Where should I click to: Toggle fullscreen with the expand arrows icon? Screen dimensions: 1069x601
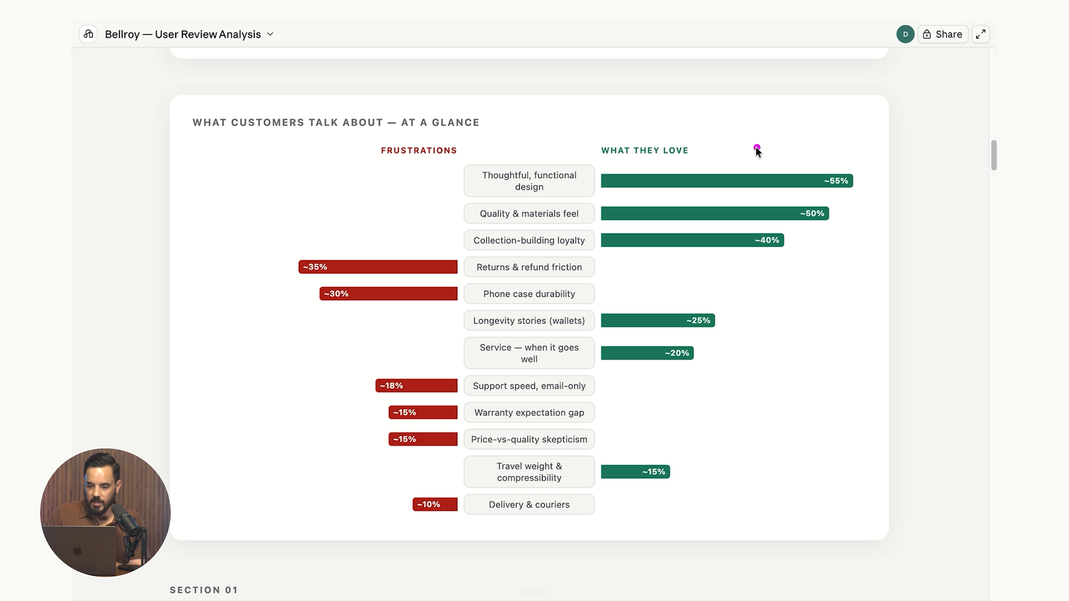[x=980, y=34]
